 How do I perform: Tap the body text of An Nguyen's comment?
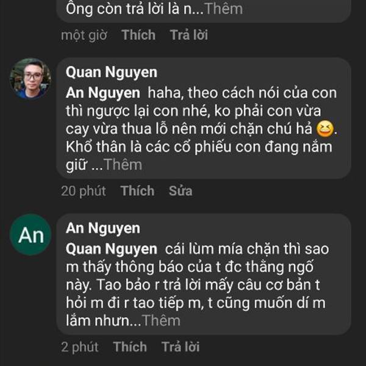click(x=201, y=285)
